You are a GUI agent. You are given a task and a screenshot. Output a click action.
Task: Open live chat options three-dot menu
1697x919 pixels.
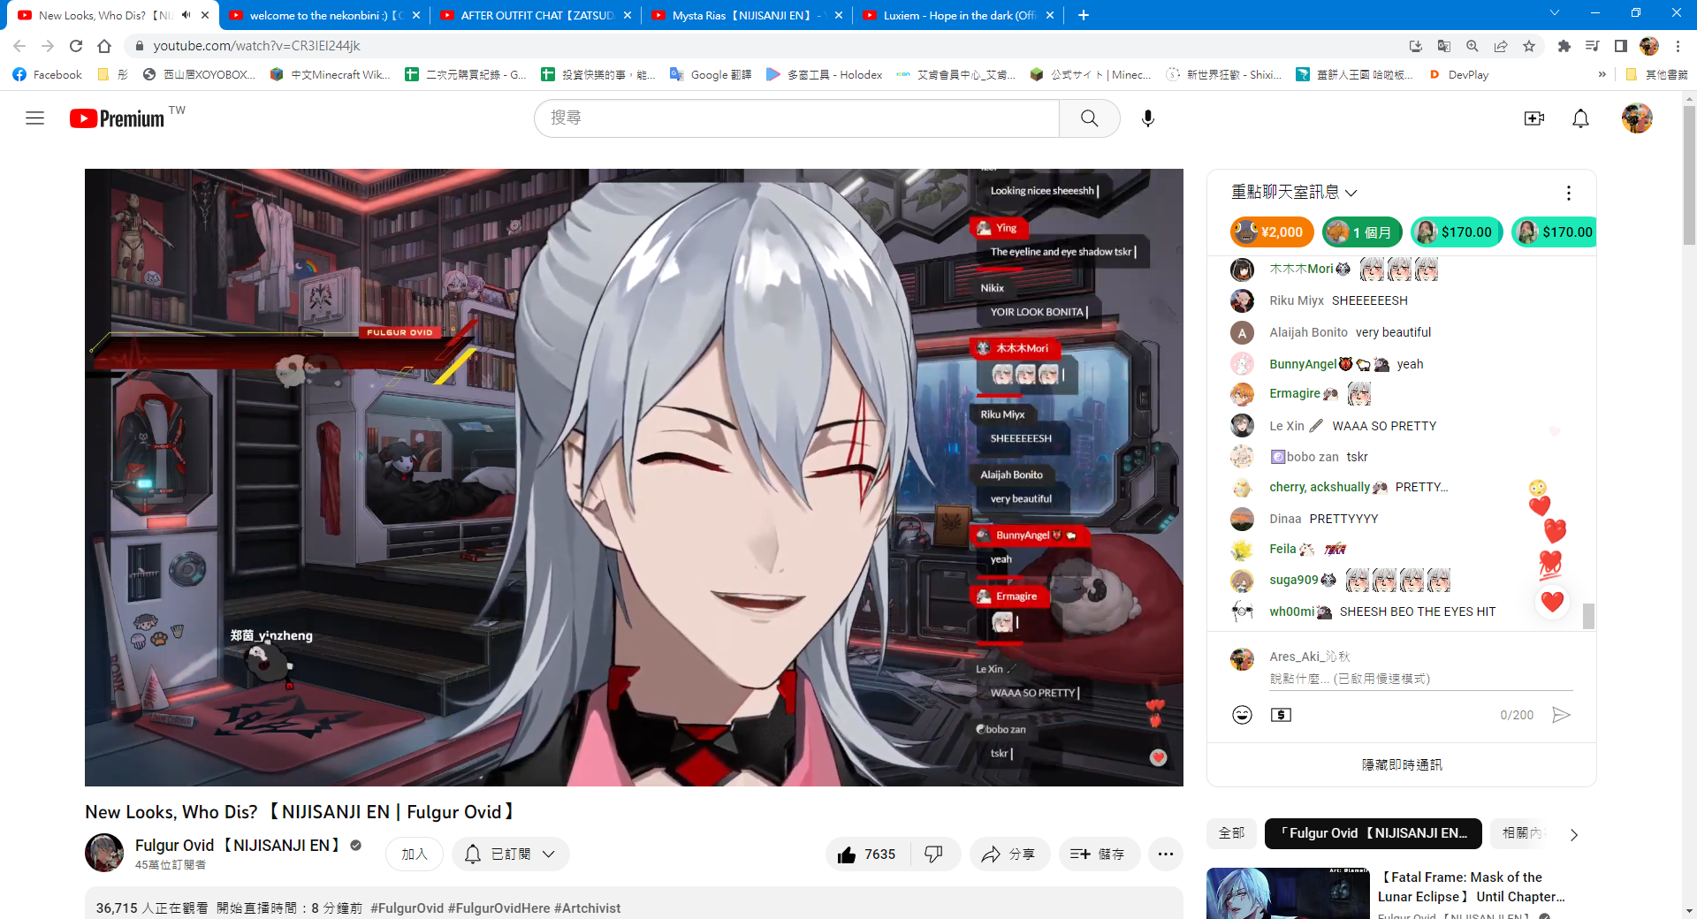coord(1568,193)
